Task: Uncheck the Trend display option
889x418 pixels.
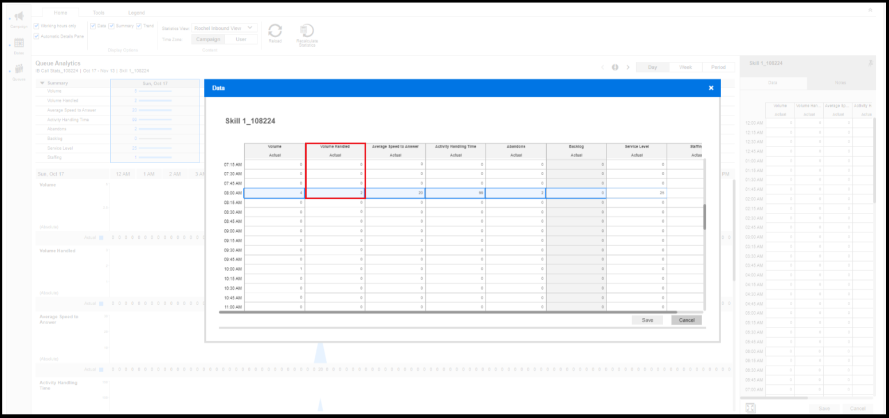Action: coord(139,26)
